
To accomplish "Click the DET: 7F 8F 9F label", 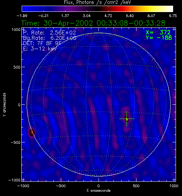I will (x=42, y=43).
